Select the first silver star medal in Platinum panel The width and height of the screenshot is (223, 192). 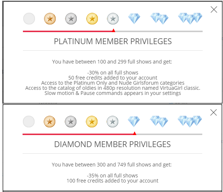point(71,19)
